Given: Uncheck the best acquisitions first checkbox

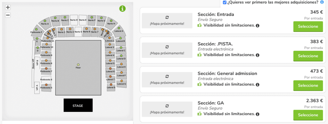Looking at the screenshot, I should point(225,2).
